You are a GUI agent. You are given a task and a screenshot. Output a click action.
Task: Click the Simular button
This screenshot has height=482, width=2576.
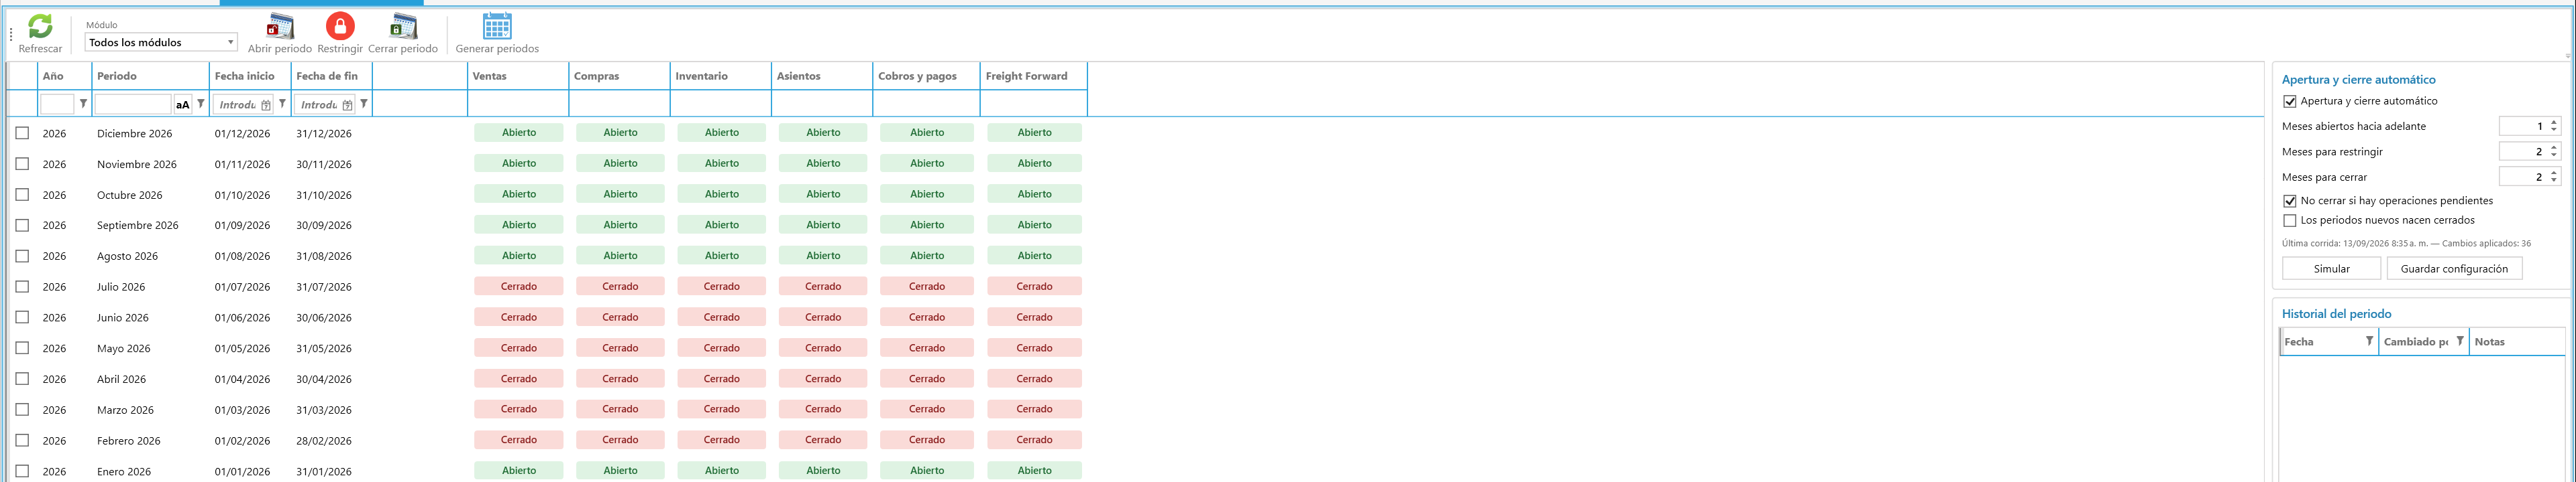click(2331, 268)
